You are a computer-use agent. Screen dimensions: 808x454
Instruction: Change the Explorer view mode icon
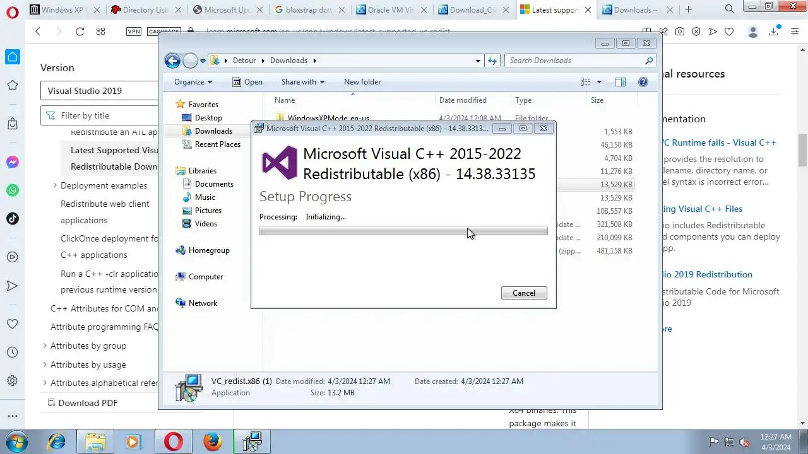click(x=586, y=82)
